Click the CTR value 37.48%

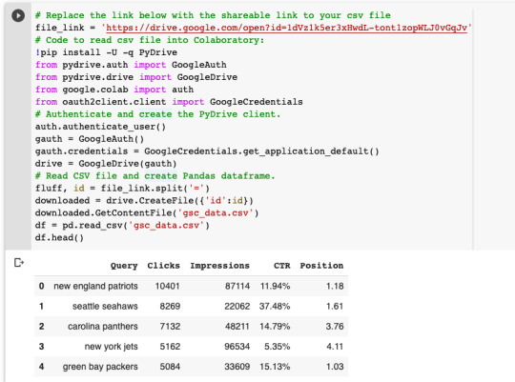275,306
